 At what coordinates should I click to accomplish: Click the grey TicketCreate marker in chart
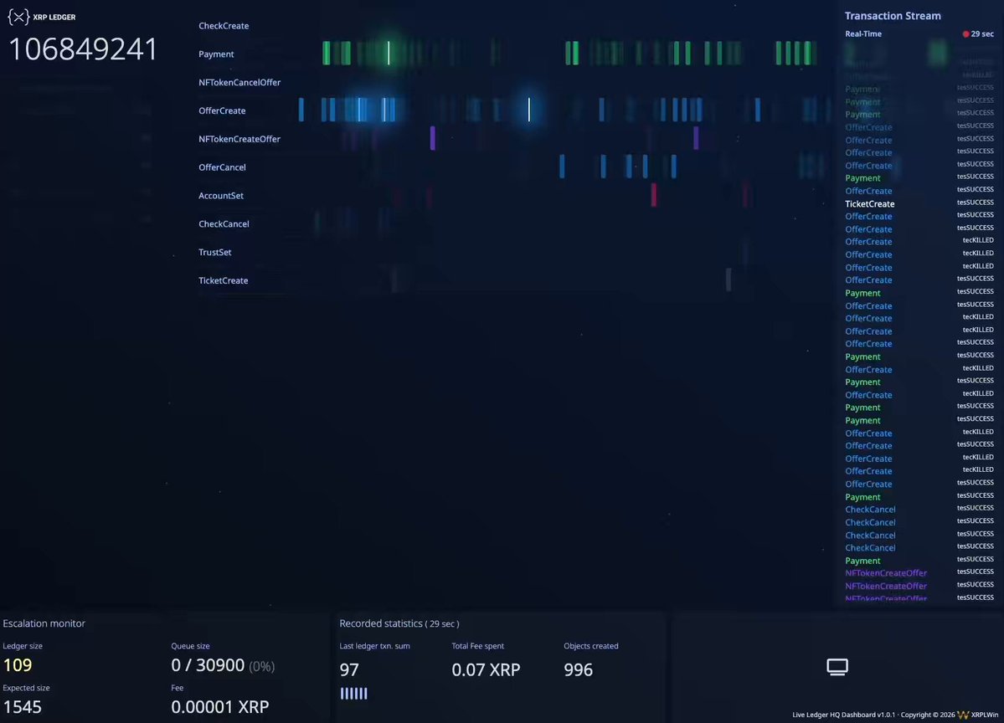pyautogui.click(x=729, y=279)
